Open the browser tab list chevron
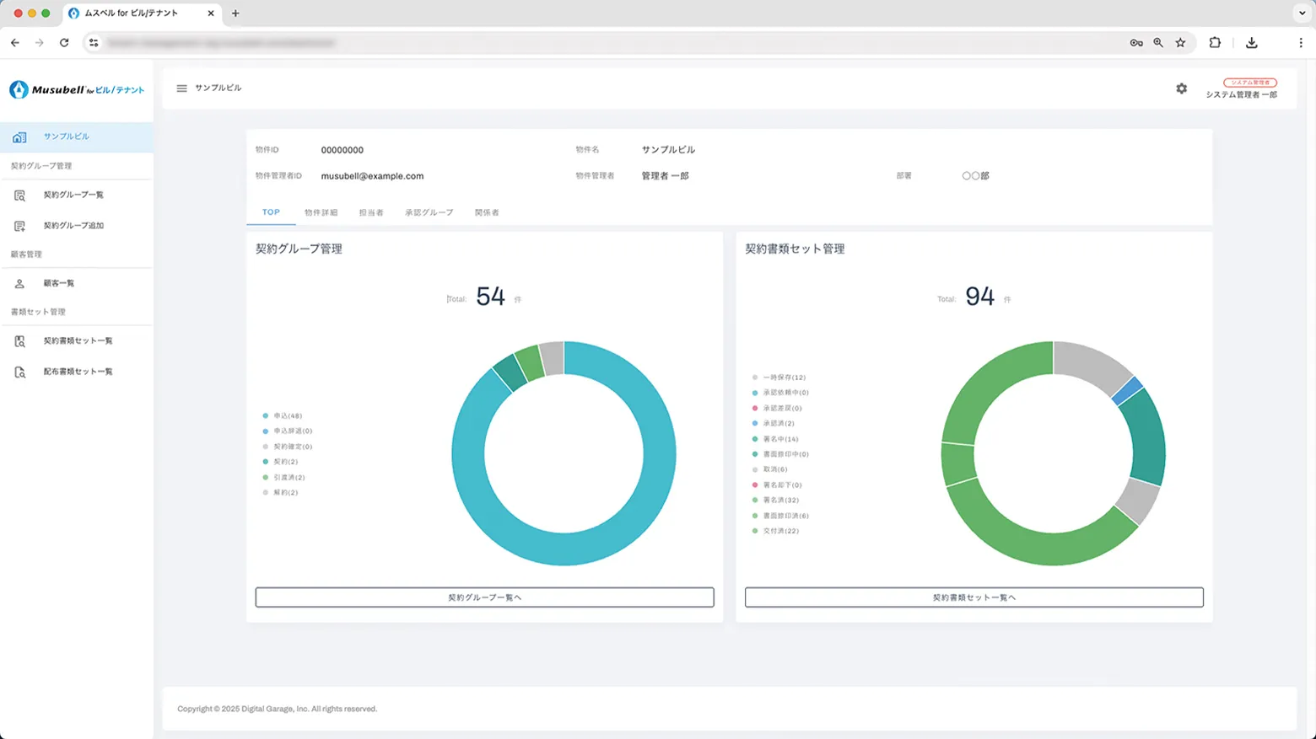The image size is (1316, 739). point(1302,13)
